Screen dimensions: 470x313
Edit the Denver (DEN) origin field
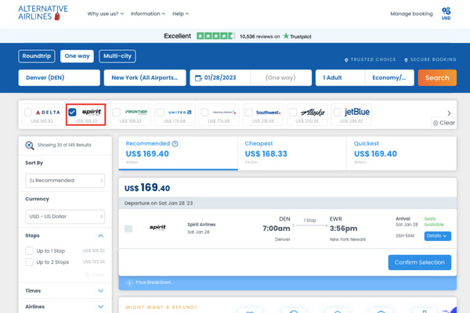tap(59, 78)
